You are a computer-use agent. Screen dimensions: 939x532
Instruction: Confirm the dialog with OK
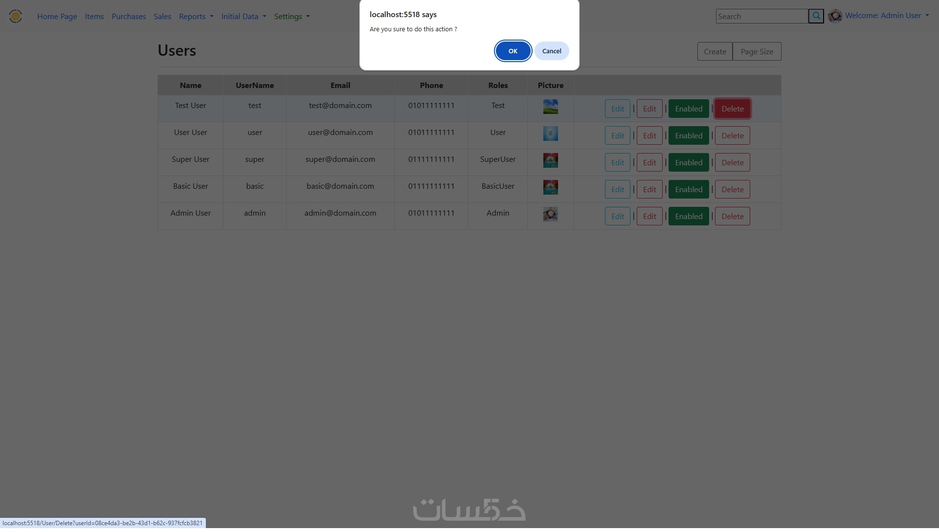pos(513,51)
